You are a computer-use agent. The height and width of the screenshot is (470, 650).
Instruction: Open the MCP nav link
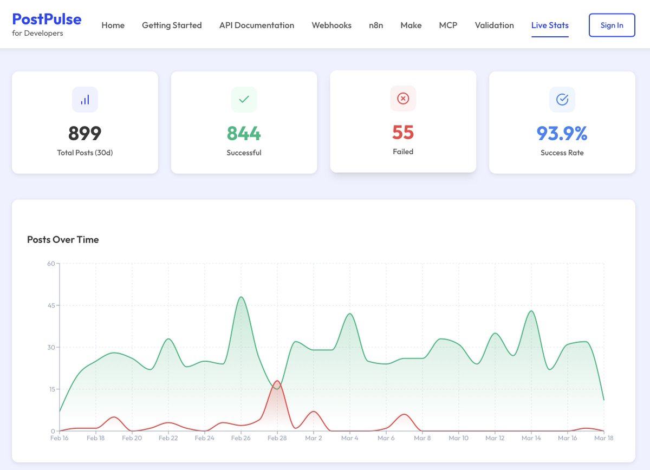(448, 25)
